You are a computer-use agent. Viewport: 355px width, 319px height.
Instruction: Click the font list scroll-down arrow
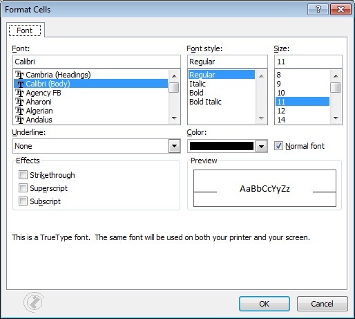174,118
